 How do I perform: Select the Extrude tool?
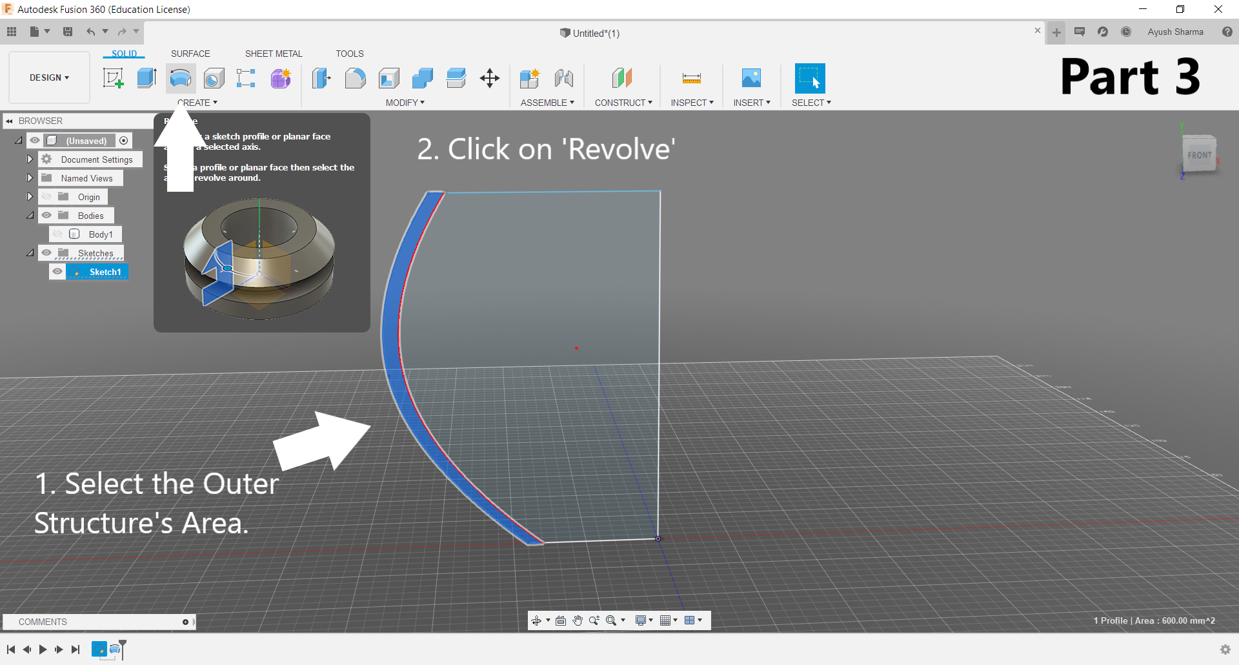tap(146, 79)
